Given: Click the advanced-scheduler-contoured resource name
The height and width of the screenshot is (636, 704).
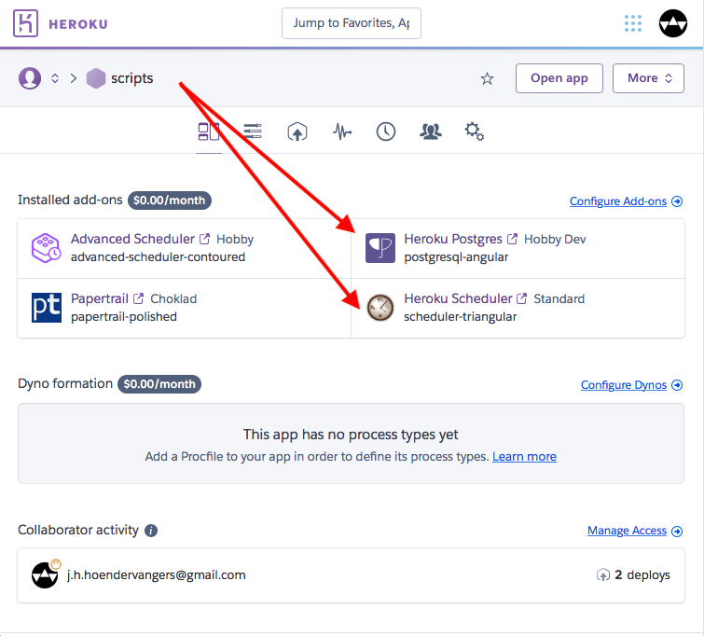Looking at the screenshot, I should [158, 256].
